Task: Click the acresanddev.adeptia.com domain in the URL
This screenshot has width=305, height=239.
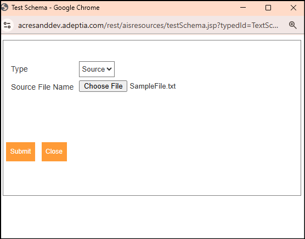Action: [61, 25]
